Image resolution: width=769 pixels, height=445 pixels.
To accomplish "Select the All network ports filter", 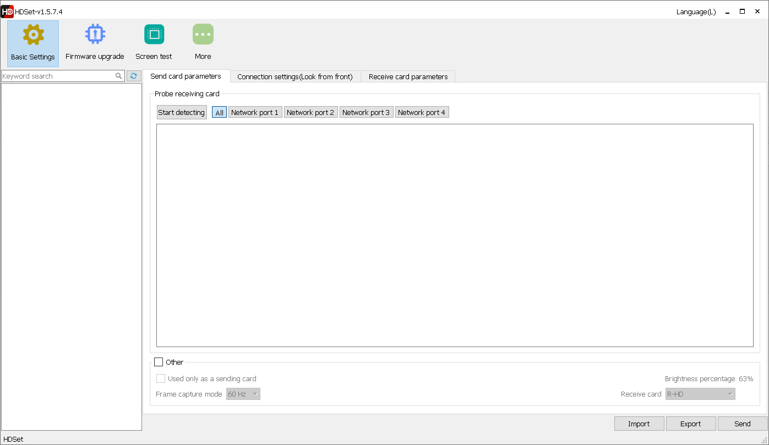I will [x=219, y=112].
